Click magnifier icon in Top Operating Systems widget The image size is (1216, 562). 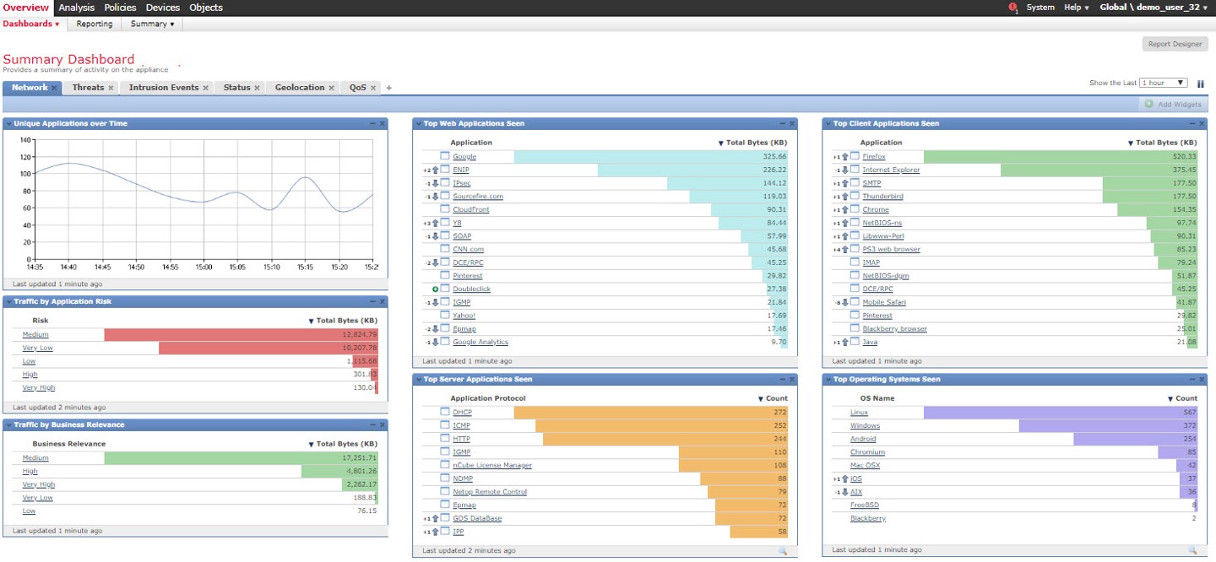[1192, 550]
